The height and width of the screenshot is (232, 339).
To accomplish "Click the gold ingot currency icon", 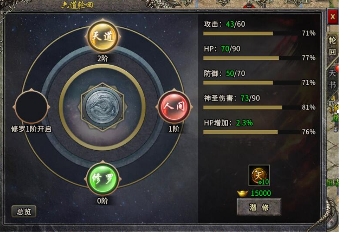I will pyautogui.click(x=242, y=193).
